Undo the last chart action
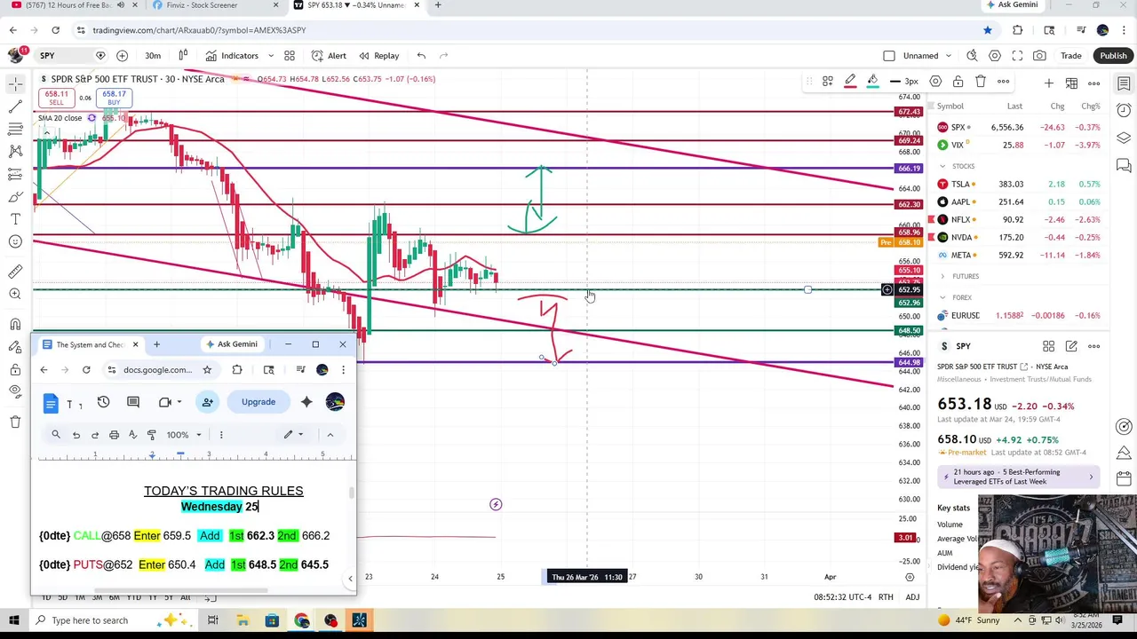 click(421, 56)
